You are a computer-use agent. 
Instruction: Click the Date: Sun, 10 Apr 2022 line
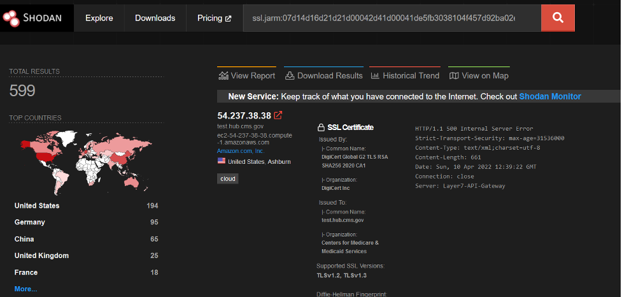476,167
